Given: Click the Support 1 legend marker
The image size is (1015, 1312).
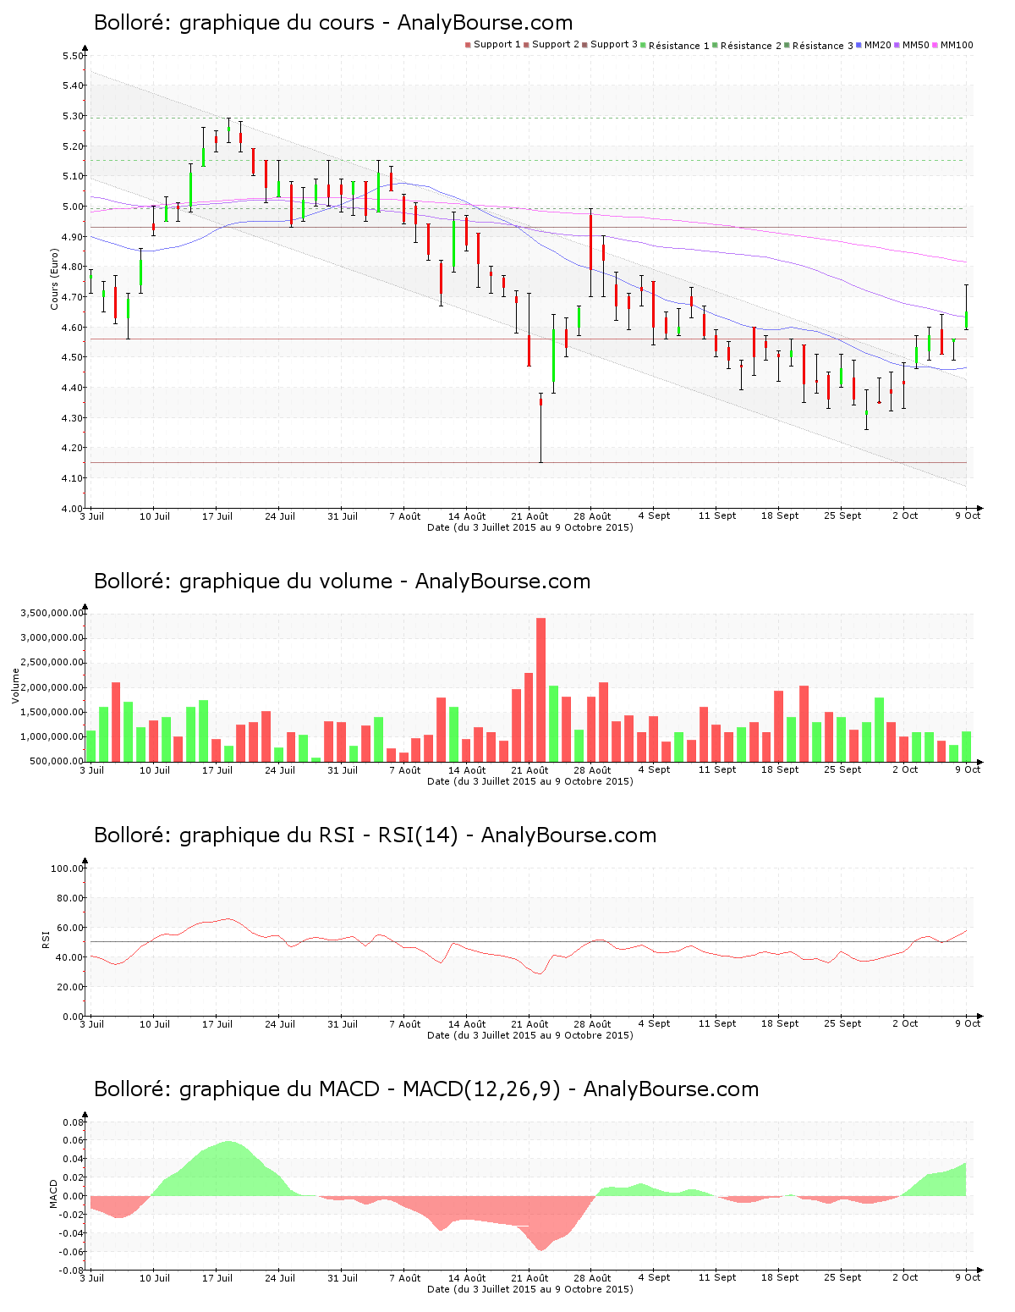Looking at the screenshot, I should pyautogui.click(x=468, y=45).
